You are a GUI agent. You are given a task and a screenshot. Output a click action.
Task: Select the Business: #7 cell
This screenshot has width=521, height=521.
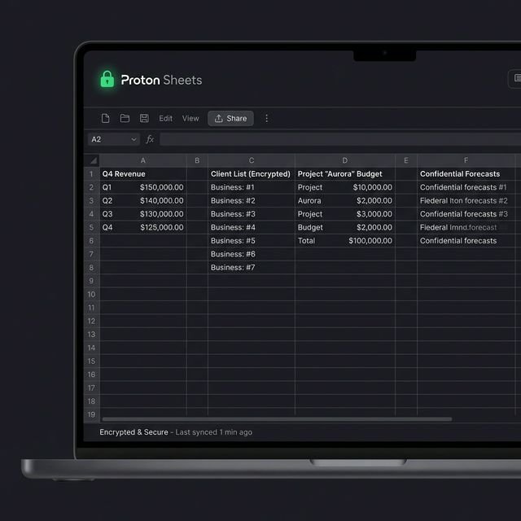click(252, 268)
